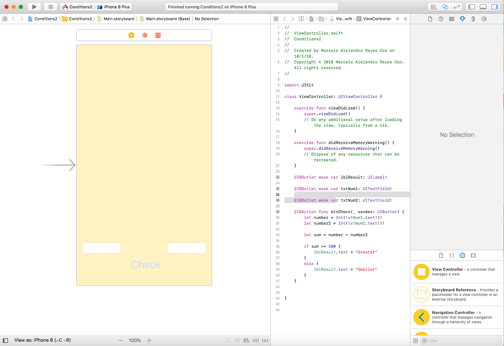Go back in the assistant editor history
Viewport: 504px width, 346px height.
point(285,19)
